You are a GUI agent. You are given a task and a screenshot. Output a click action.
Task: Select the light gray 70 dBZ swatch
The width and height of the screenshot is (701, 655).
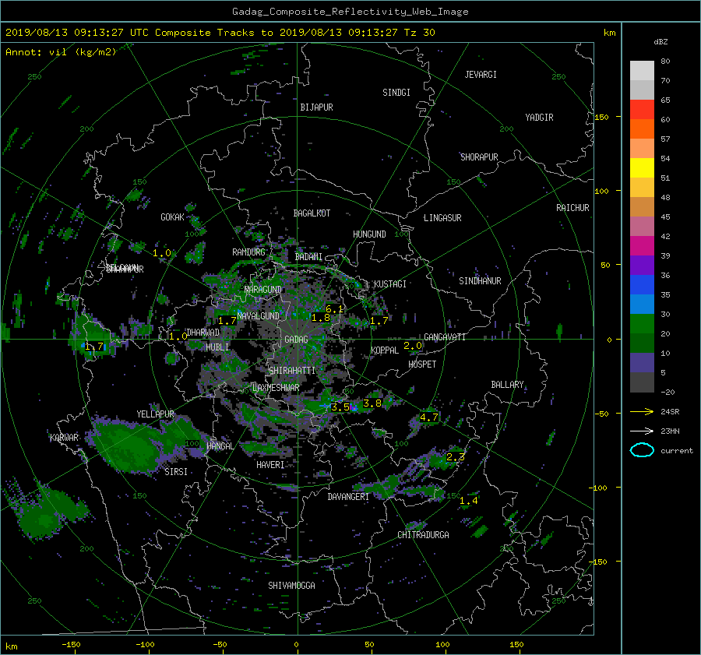pyautogui.click(x=642, y=70)
